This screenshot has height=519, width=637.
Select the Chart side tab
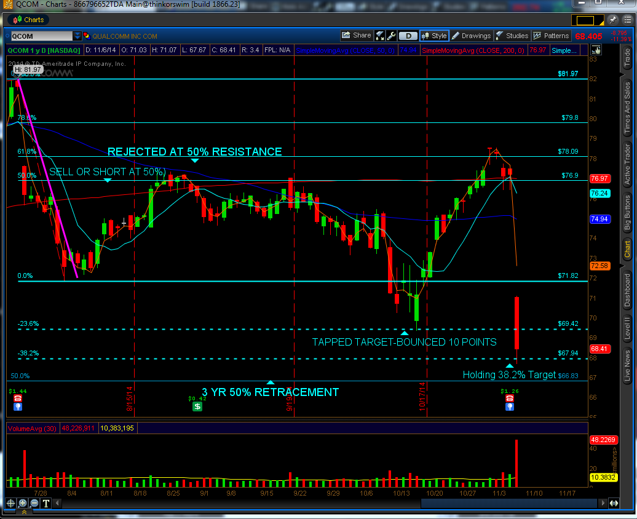pos(627,248)
